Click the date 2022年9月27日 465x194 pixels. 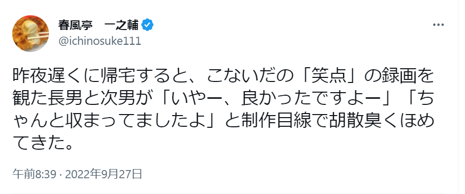[x=104, y=175]
